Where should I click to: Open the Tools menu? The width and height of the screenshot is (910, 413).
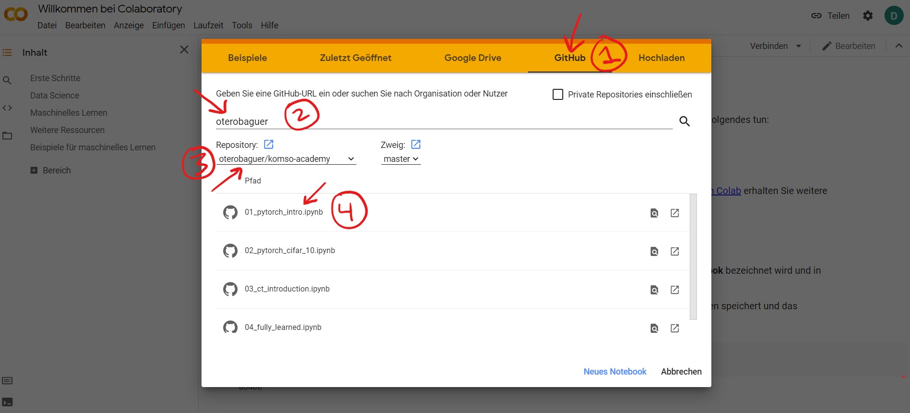pos(242,25)
